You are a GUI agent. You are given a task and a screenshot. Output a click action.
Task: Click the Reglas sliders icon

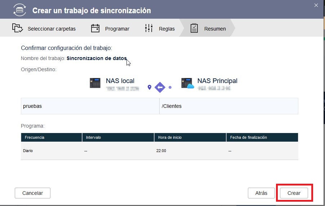[149, 28]
